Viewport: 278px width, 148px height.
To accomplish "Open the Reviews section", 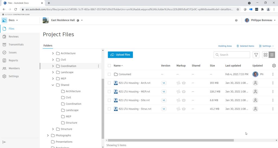I will 14,37.
